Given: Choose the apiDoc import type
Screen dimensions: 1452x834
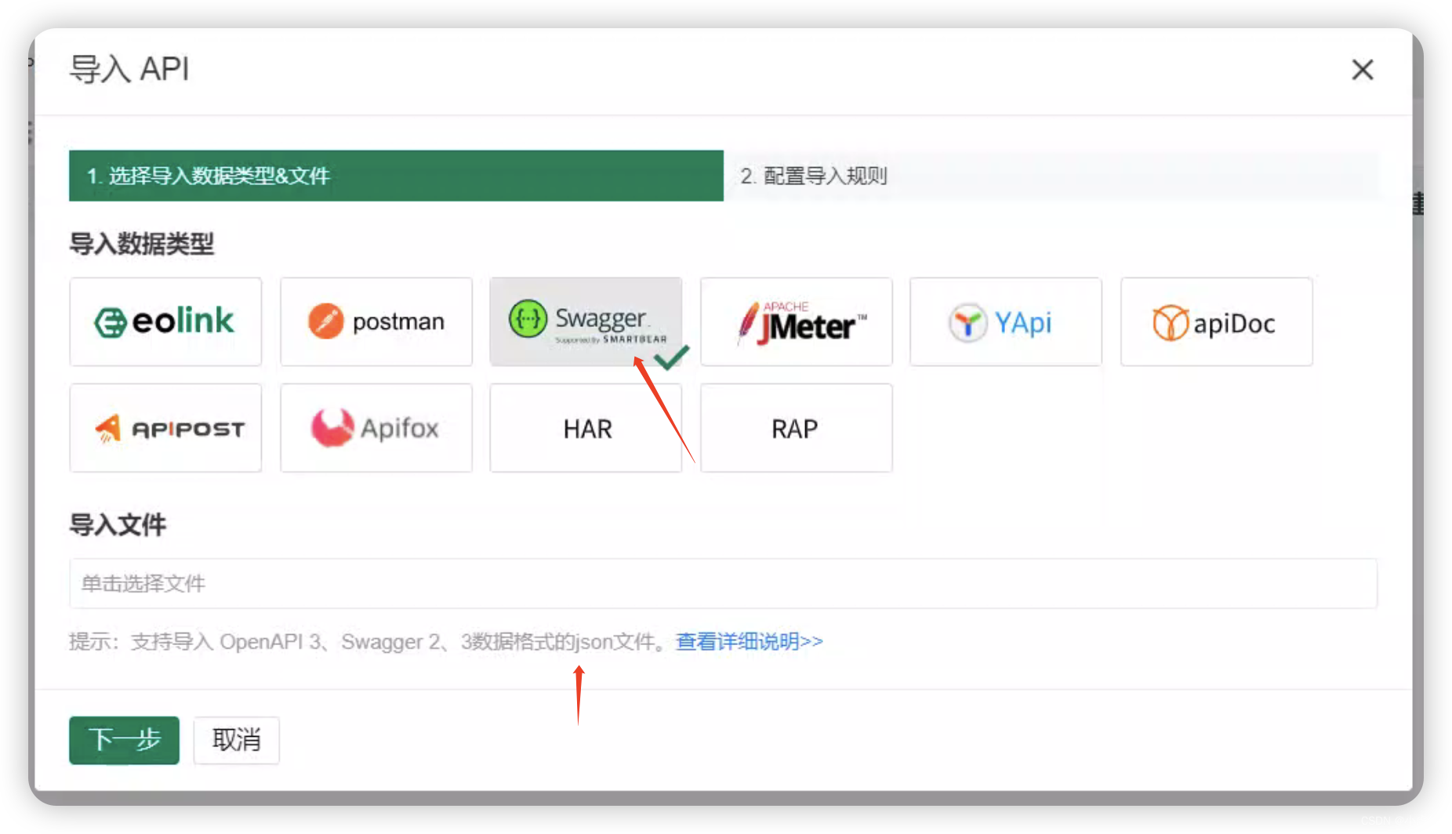Looking at the screenshot, I should (x=1217, y=321).
